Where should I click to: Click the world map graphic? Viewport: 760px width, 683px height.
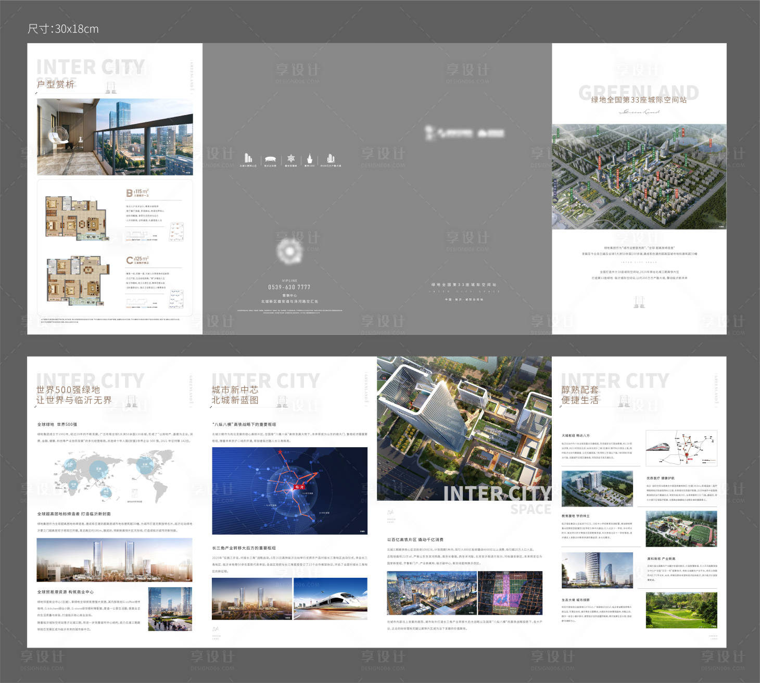point(113,477)
